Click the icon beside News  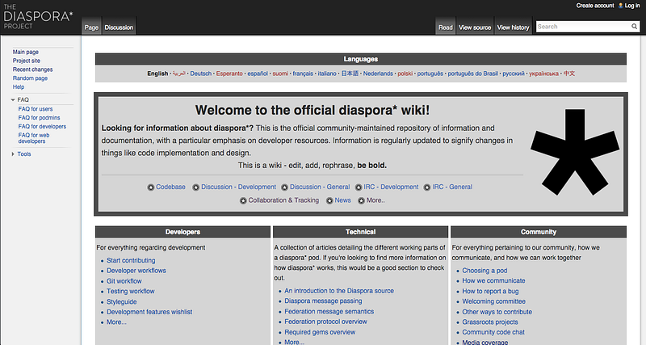pos(329,200)
